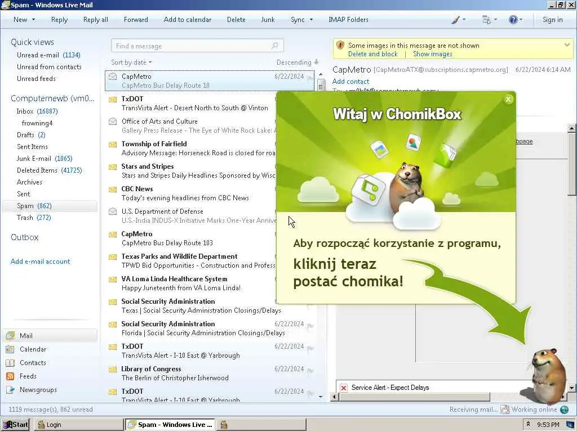This screenshot has height=432, width=577.
Task: Click Reply in the toolbar
Action: [x=59, y=20]
